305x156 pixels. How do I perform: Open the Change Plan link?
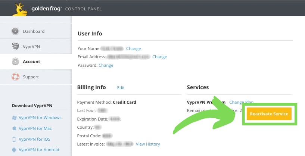pos(241,102)
